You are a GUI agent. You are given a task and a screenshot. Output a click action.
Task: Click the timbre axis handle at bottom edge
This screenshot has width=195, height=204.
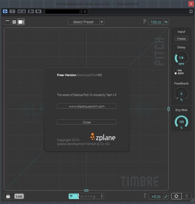(86, 190)
